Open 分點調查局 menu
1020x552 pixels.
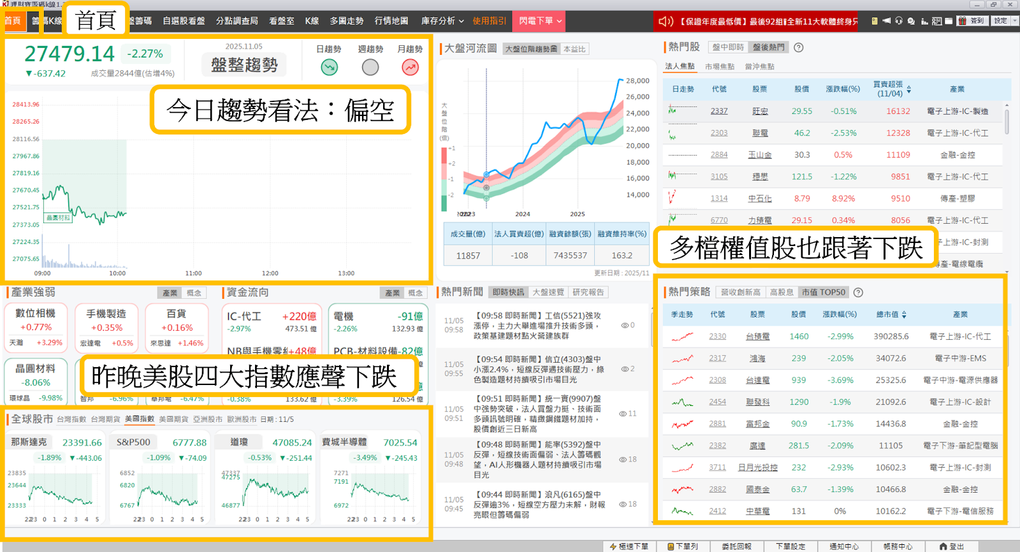point(237,21)
